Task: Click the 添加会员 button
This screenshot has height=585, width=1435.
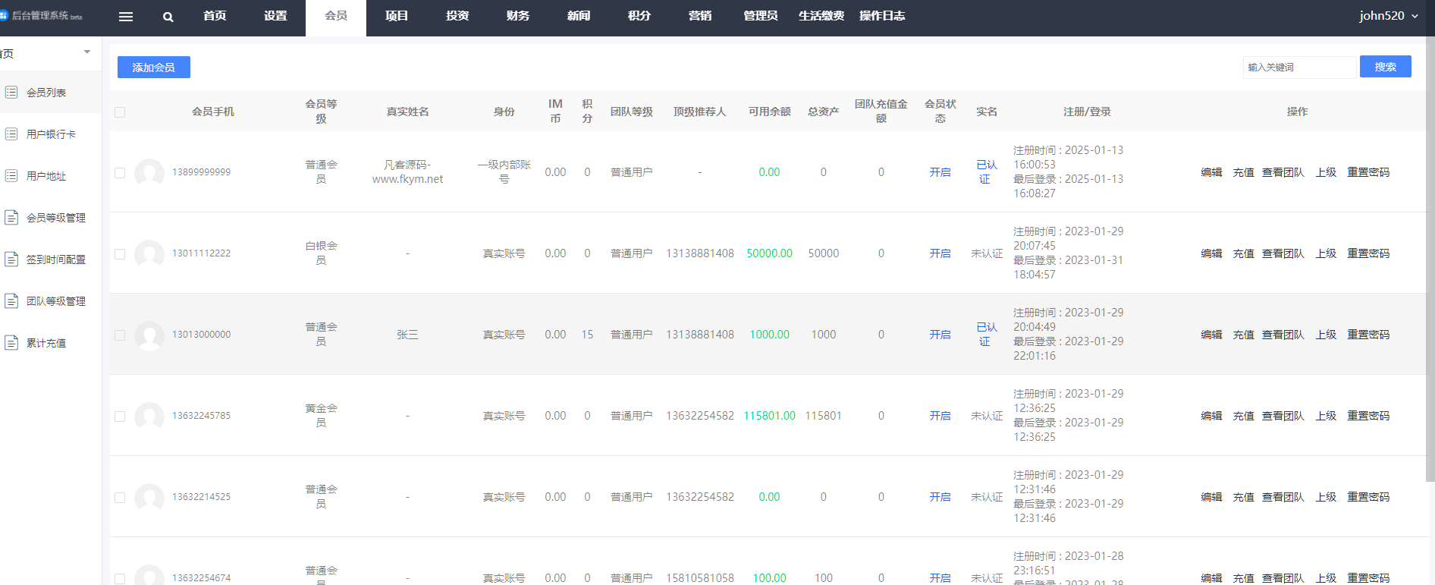Action: point(154,68)
